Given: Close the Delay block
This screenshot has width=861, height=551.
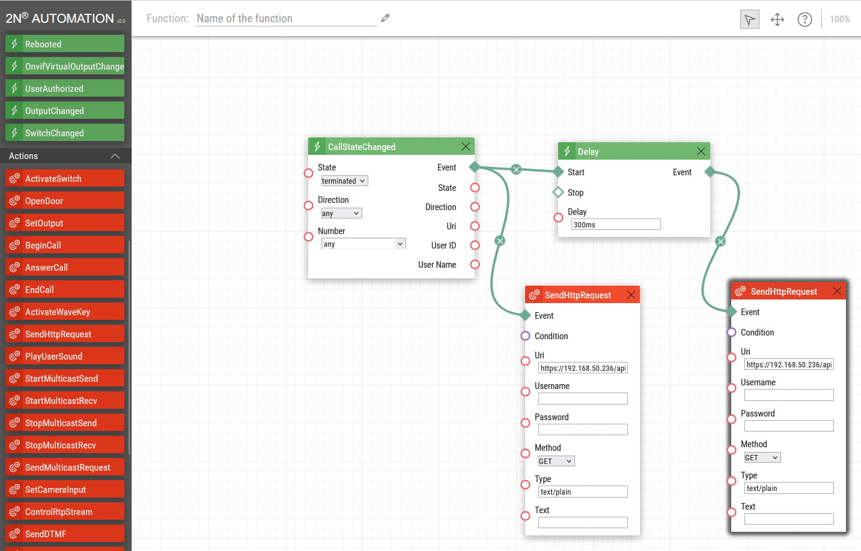Looking at the screenshot, I should pyautogui.click(x=701, y=151).
